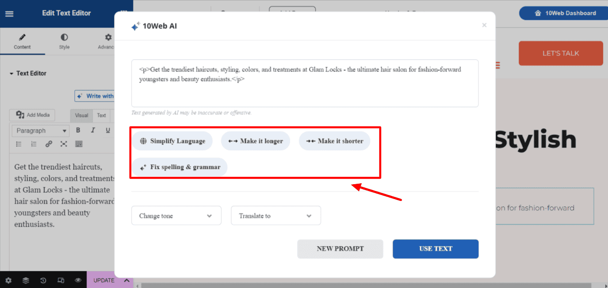Select the Visual editor tab
Image resolution: width=608 pixels, height=288 pixels.
(82, 116)
